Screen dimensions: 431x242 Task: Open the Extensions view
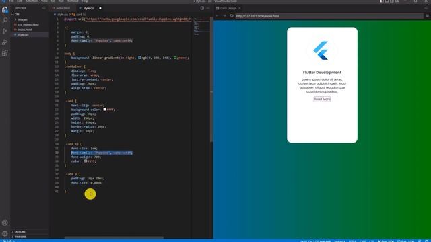pos(5,53)
